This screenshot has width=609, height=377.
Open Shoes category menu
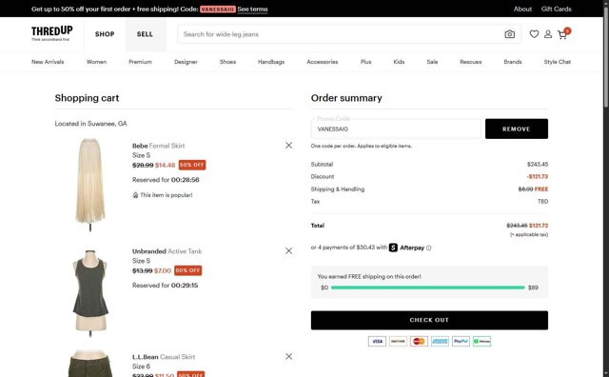point(227,62)
